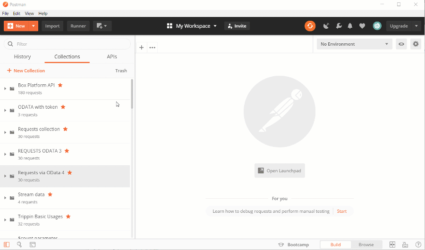This screenshot has height=250, width=425.
Task: Toggle the two pane view icon
Action: pos(392,245)
